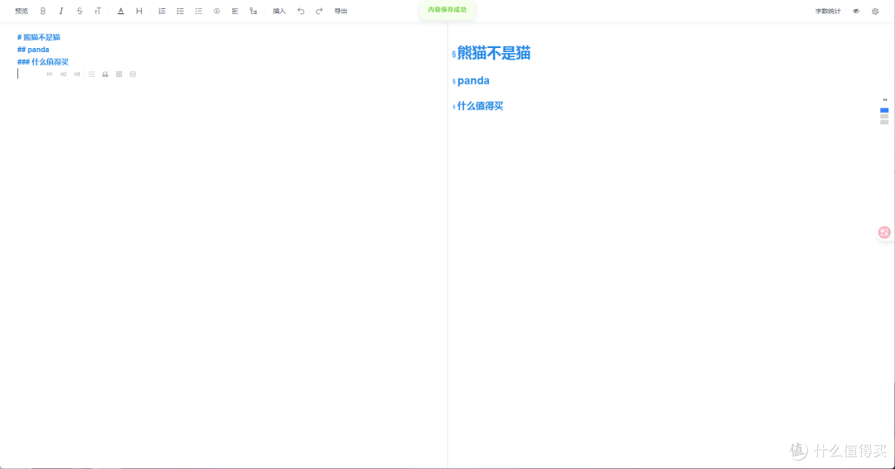Insert a code block from the floating toolbar

click(133, 75)
